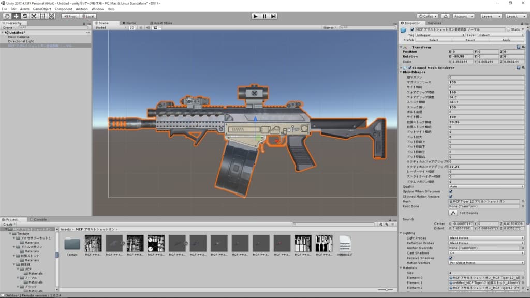The height and width of the screenshot is (298, 530).
Task: Select the Rotate tool
Action: pos(25,16)
